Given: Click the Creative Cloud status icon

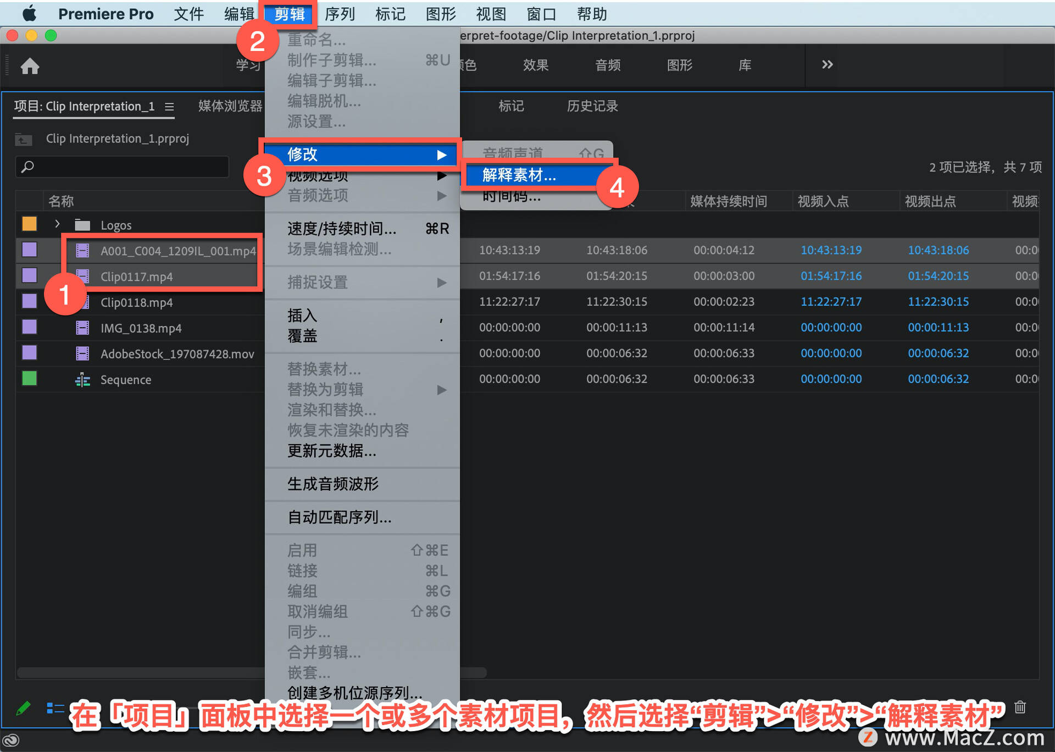Looking at the screenshot, I should [x=11, y=740].
